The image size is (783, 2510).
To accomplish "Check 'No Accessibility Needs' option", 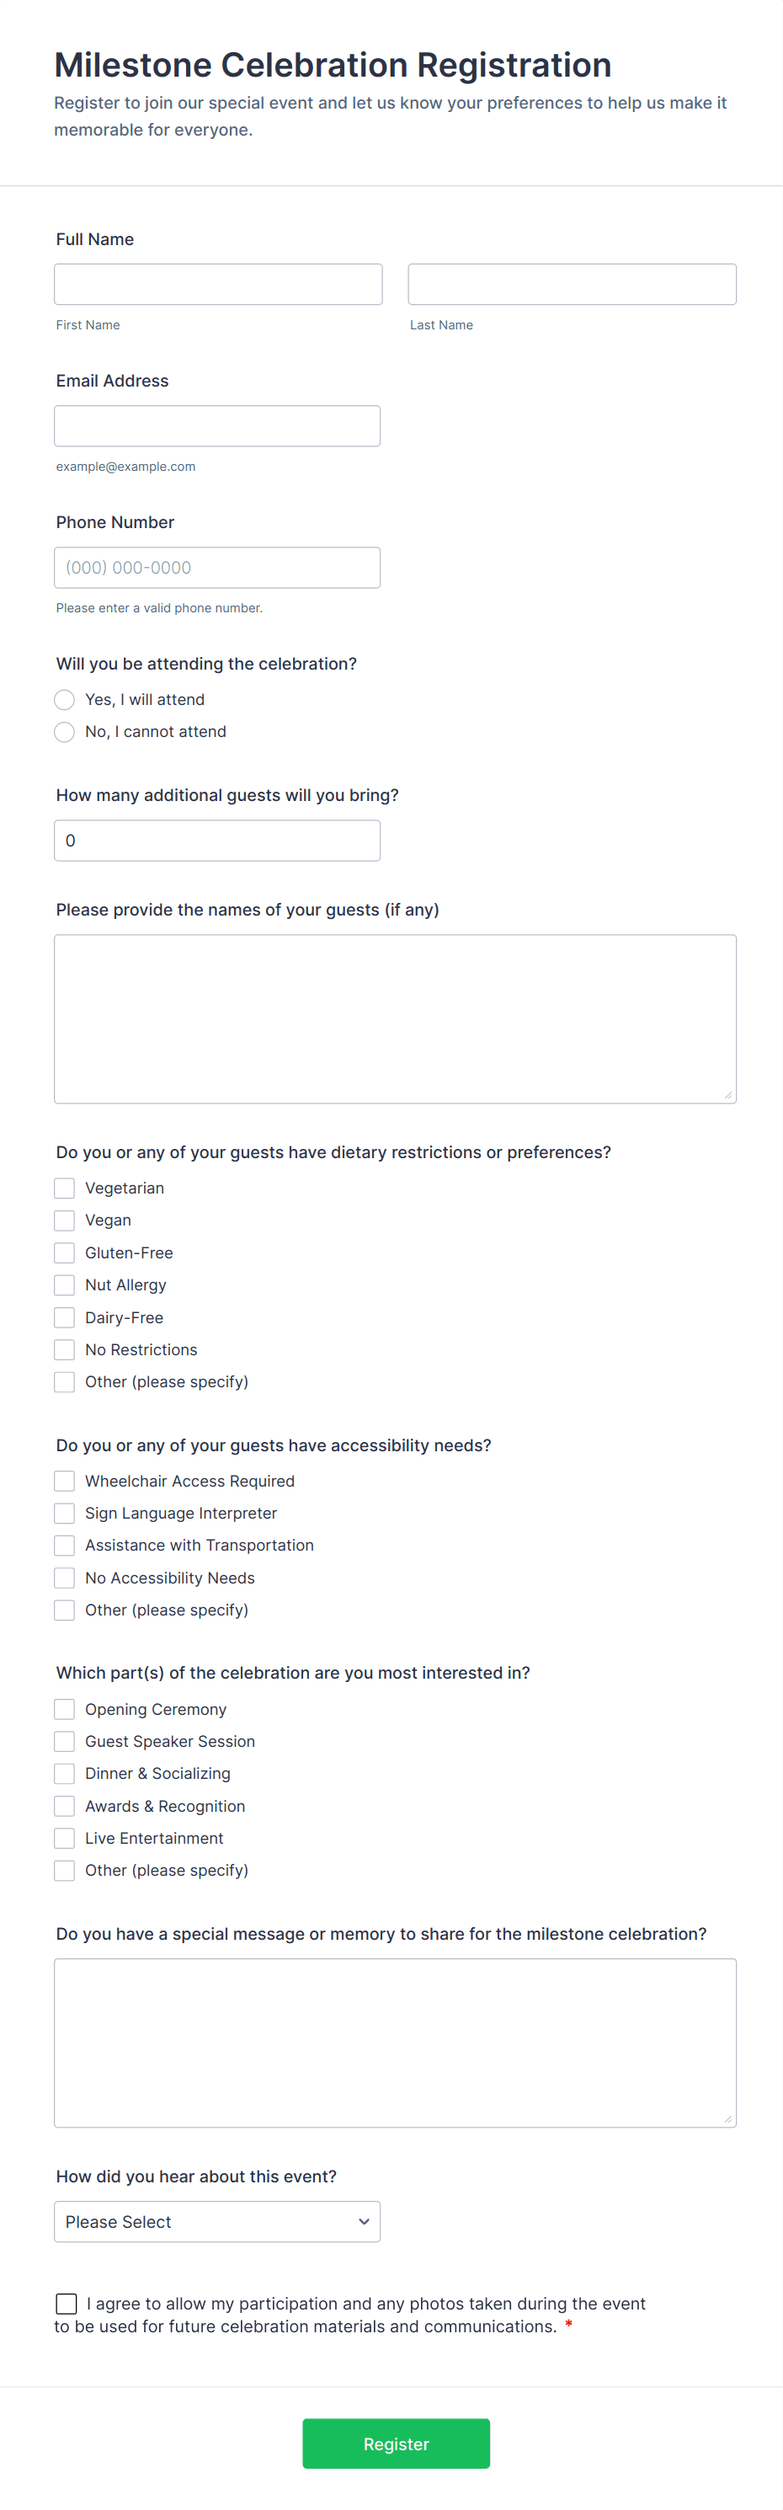I will (x=64, y=1577).
